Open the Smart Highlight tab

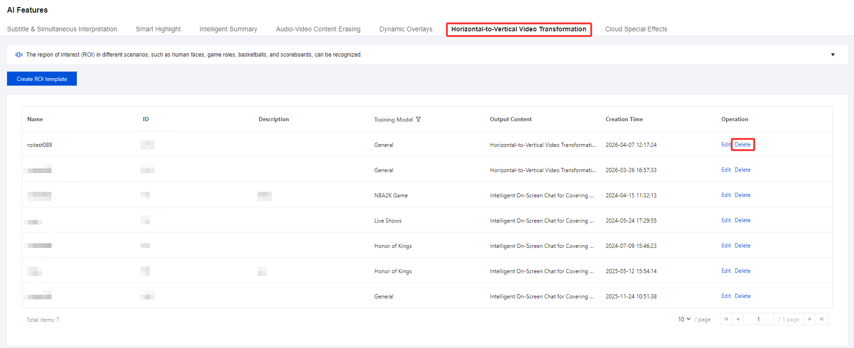(x=158, y=29)
